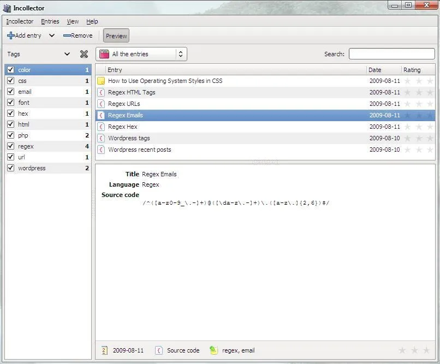The height and width of the screenshot is (364, 440).
Task: Click the green tags icon in the status bar
Action: [213, 350]
